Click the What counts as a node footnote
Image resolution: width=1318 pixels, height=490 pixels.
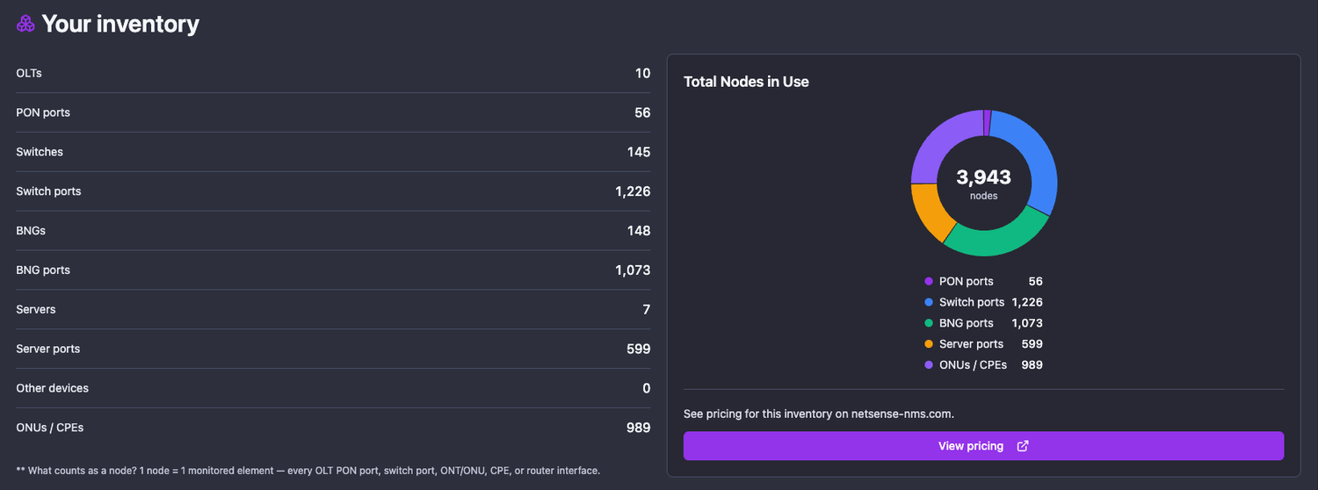click(x=308, y=471)
